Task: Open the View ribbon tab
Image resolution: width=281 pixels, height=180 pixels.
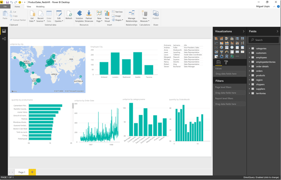Action: (x=29, y=7)
